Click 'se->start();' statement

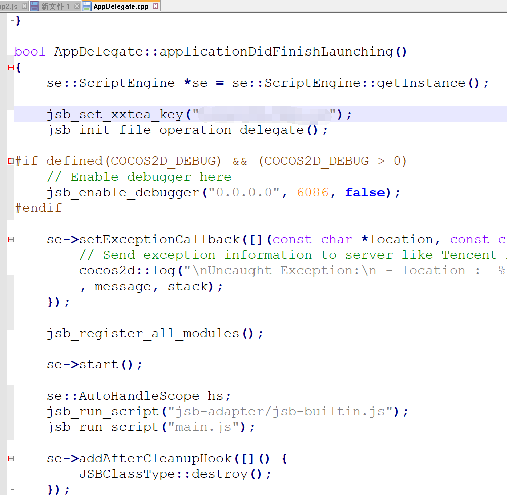click(94, 364)
